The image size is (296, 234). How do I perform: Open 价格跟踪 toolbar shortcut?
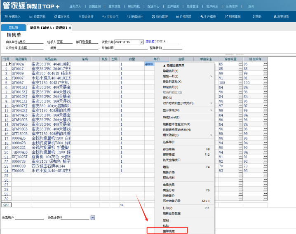[x=183, y=16]
